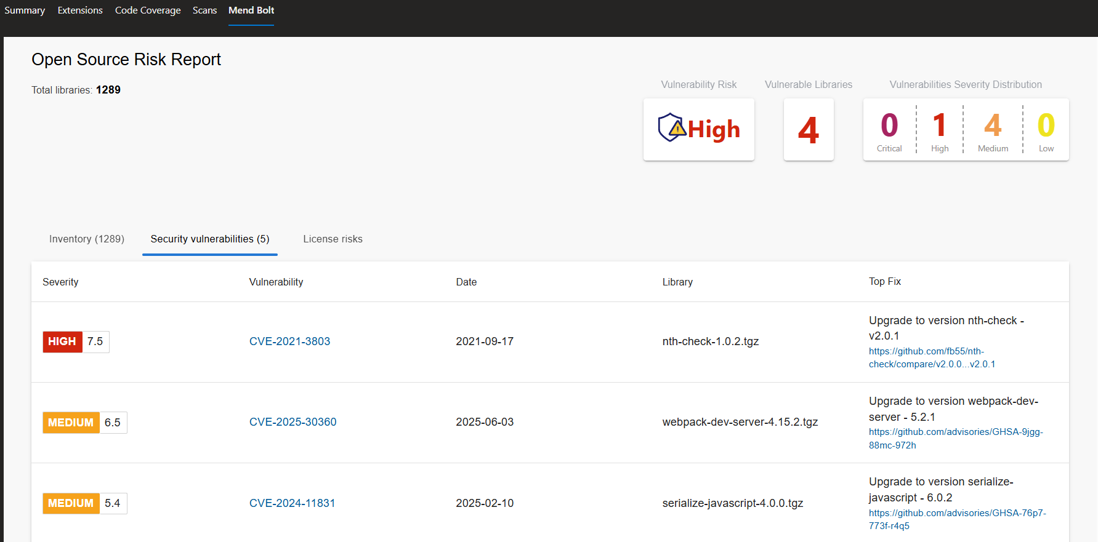
Task: Select Security vulnerabilities (5) tab
Action: coord(210,239)
